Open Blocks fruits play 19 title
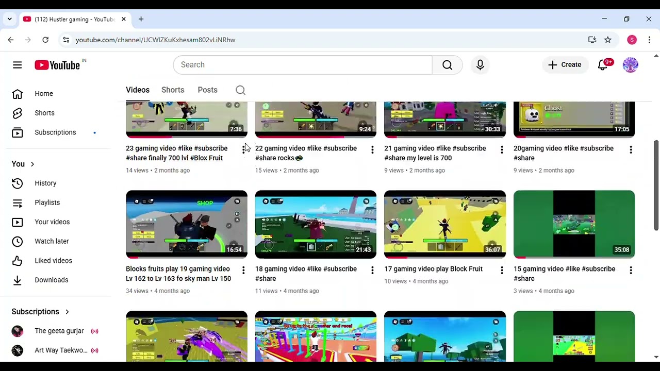The width and height of the screenshot is (660, 371). point(178,274)
